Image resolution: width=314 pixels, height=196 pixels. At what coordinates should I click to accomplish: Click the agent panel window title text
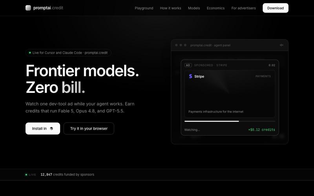coord(210,45)
